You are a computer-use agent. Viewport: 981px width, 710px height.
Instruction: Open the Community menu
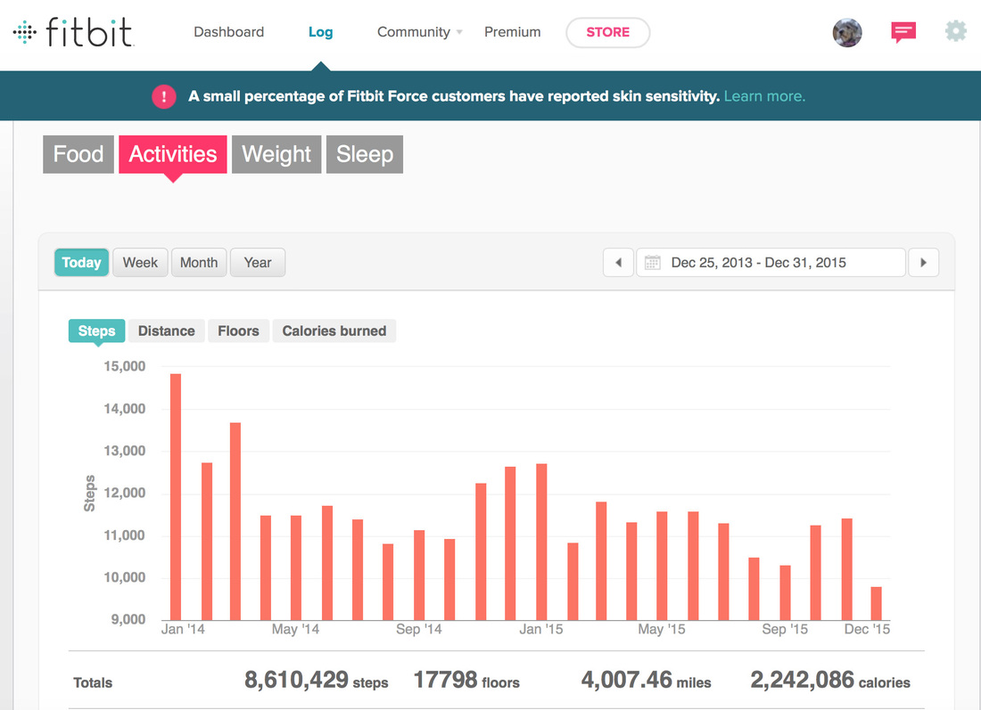click(414, 32)
